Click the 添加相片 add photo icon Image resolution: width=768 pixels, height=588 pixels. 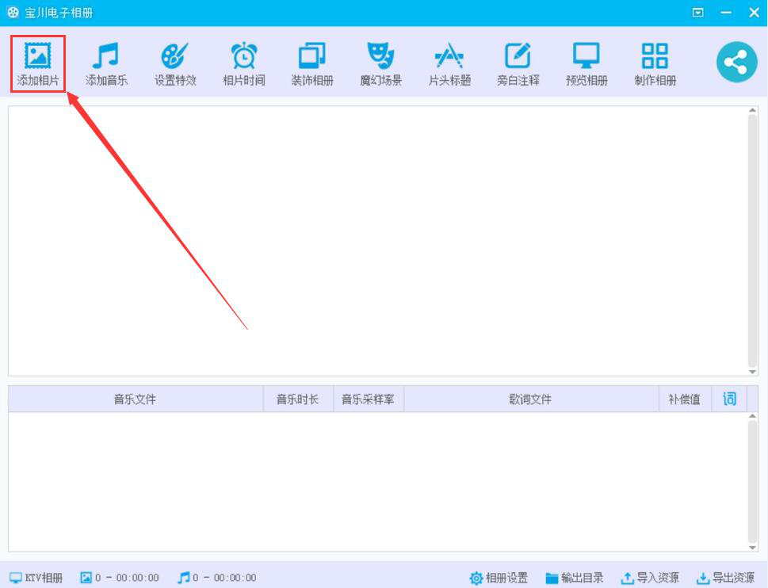[x=38, y=55]
